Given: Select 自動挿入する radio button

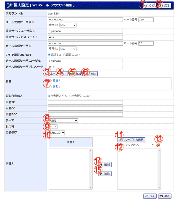Looking at the screenshot, I should (49, 96).
